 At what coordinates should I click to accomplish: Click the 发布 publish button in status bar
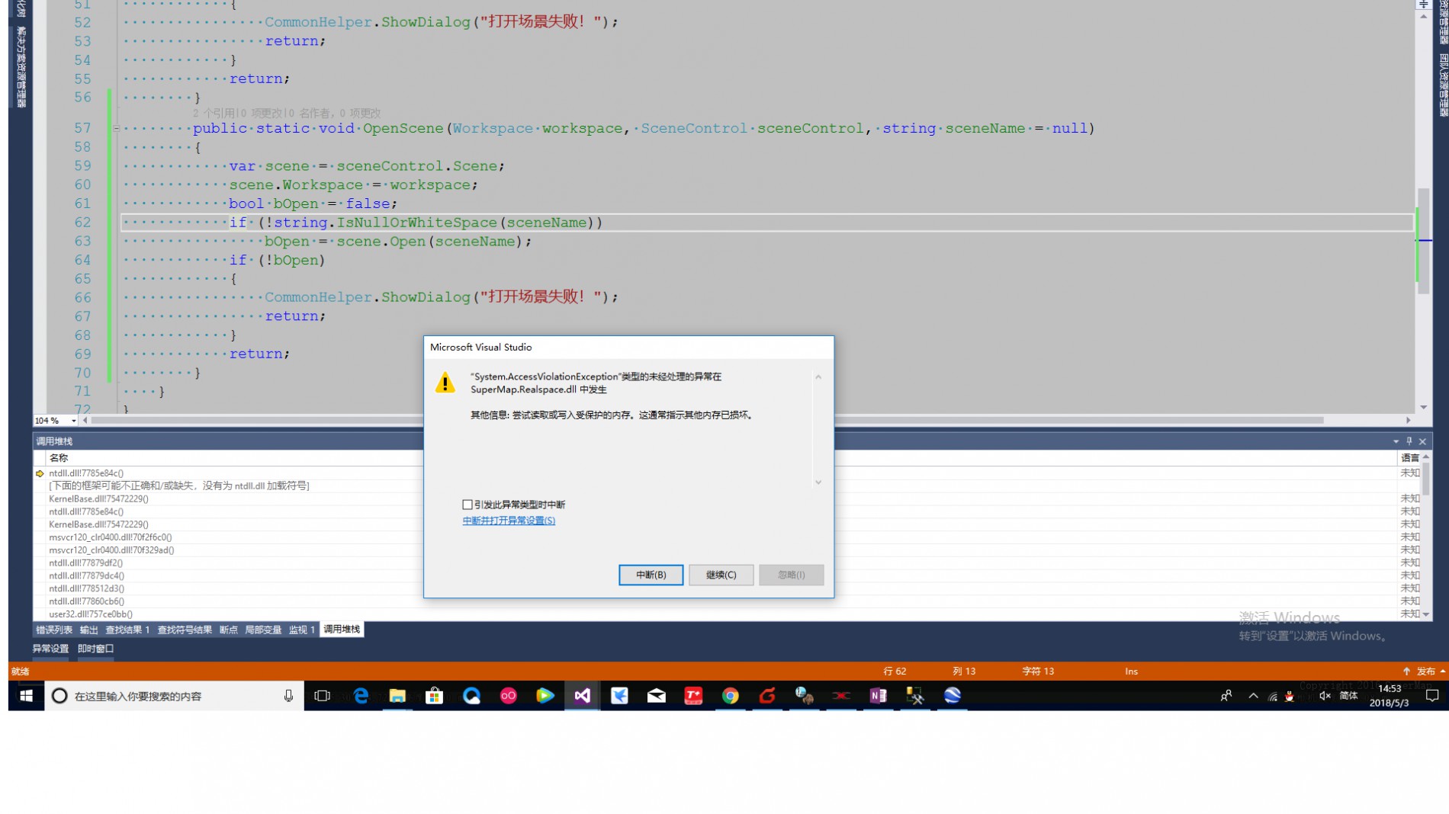[1425, 671]
